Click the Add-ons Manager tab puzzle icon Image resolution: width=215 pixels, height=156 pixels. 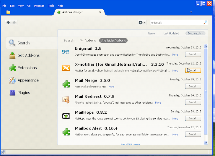point(59,12)
